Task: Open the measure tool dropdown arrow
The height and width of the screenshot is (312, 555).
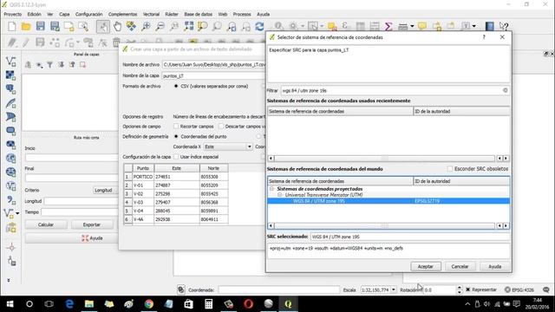Action: (x=412, y=26)
